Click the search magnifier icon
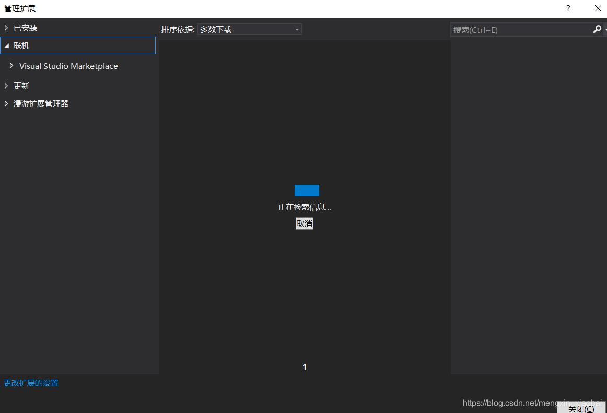 596,29
